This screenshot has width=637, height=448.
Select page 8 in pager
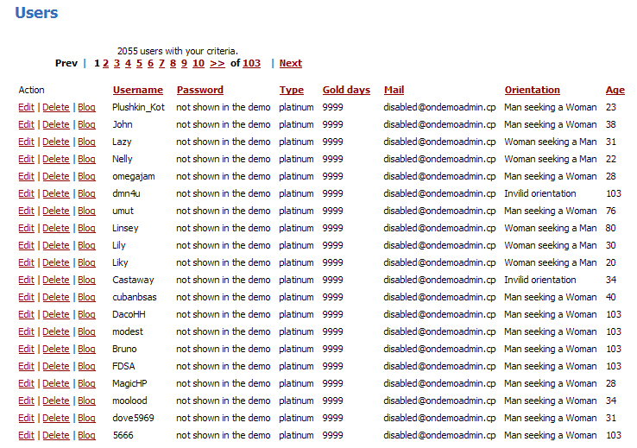tap(173, 63)
